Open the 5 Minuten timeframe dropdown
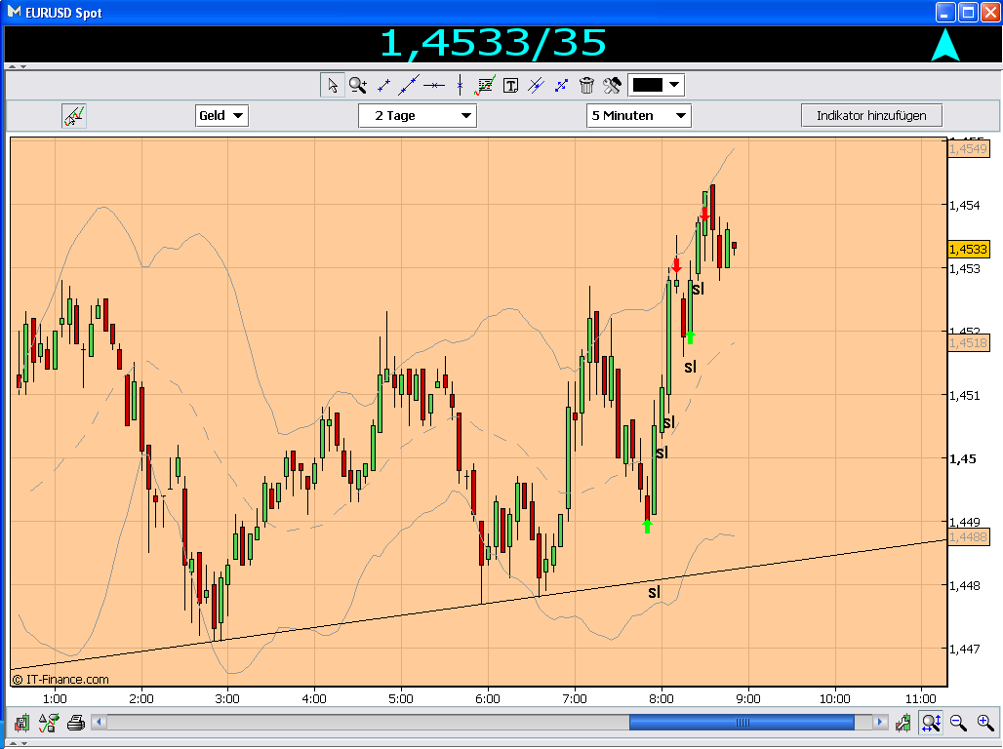The height and width of the screenshot is (749, 1003). [638, 116]
